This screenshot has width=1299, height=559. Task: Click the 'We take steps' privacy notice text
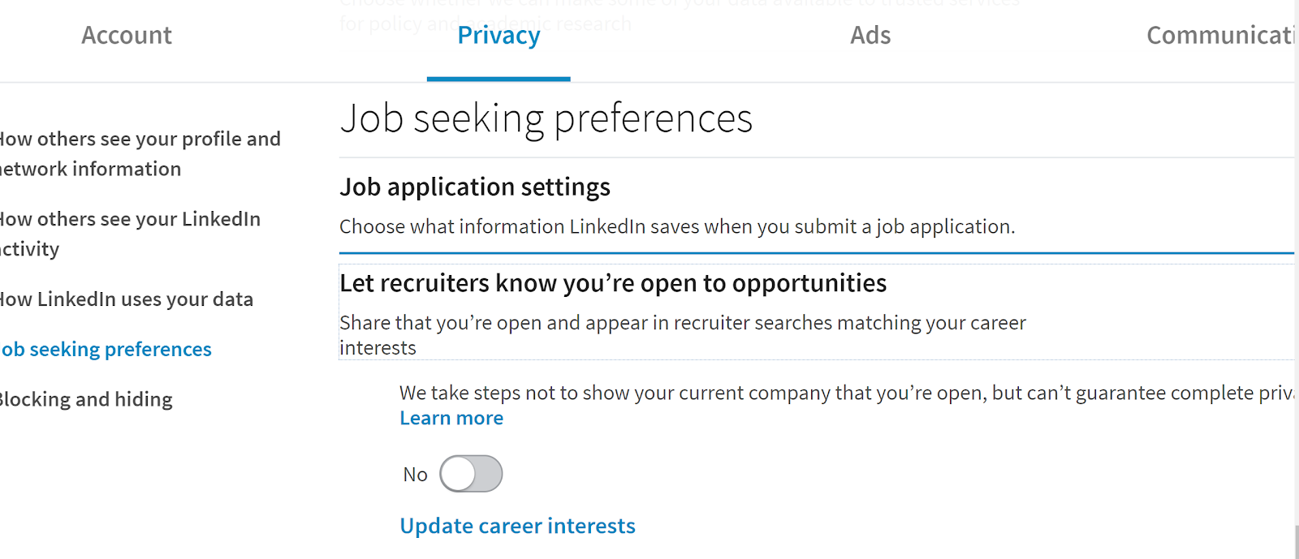pos(844,393)
